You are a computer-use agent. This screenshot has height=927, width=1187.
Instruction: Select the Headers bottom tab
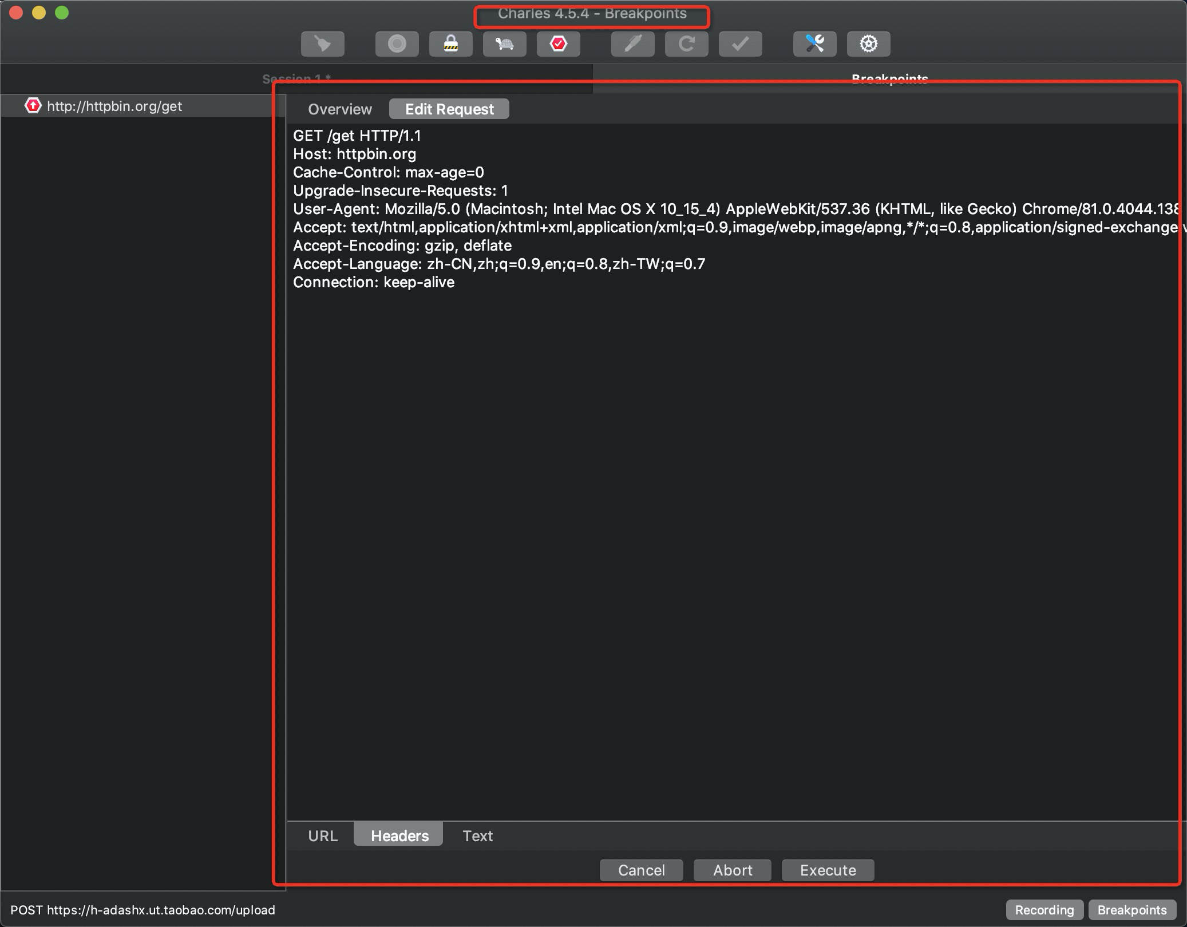click(399, 835)
